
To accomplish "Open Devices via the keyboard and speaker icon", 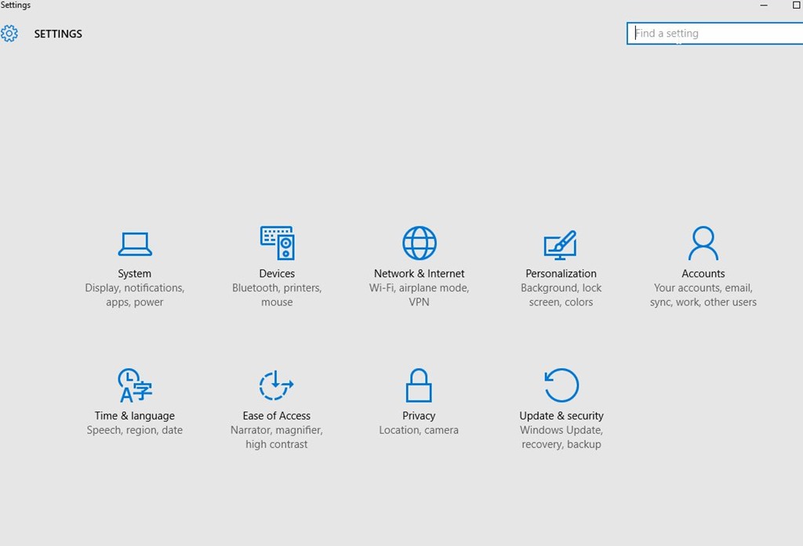I will tap(277, 243).
